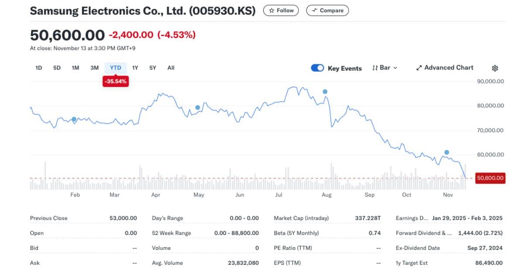Click the Bid label
Screen dimensions: 523x274
point(34,248)
